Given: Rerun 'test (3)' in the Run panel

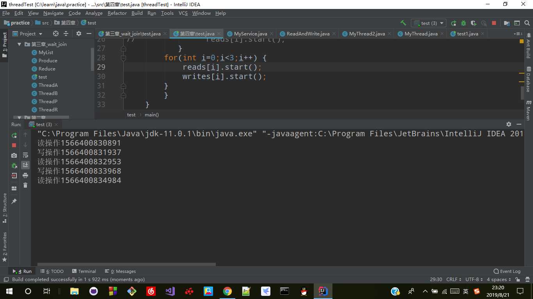Looking at the screenshot, I should click(x=14, y=135).
